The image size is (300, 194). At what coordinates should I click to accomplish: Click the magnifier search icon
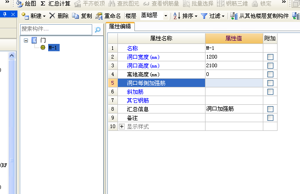[98, 30]
